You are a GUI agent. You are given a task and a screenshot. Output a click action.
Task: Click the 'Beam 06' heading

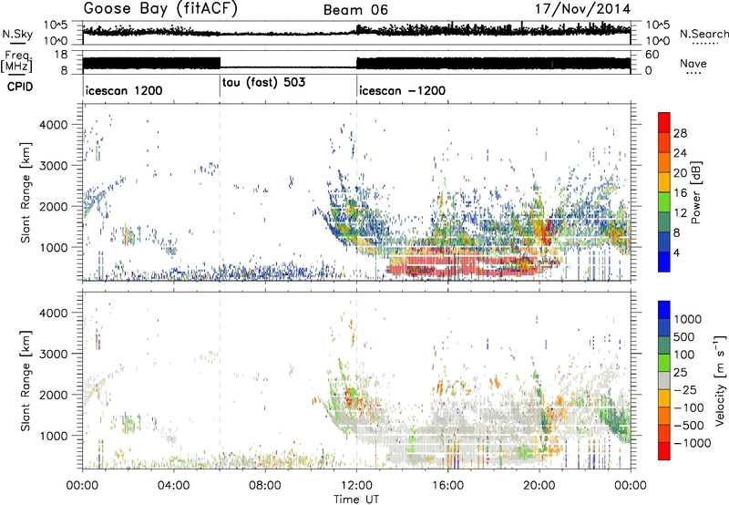tap(355, 10)
